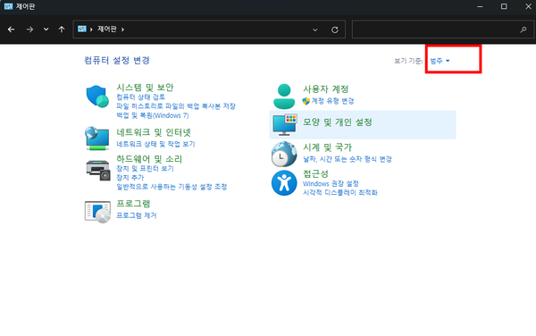Open 네트워크 상태 및 작업 보기 link
The image size is (536, 336).
(x=155, y=144)
